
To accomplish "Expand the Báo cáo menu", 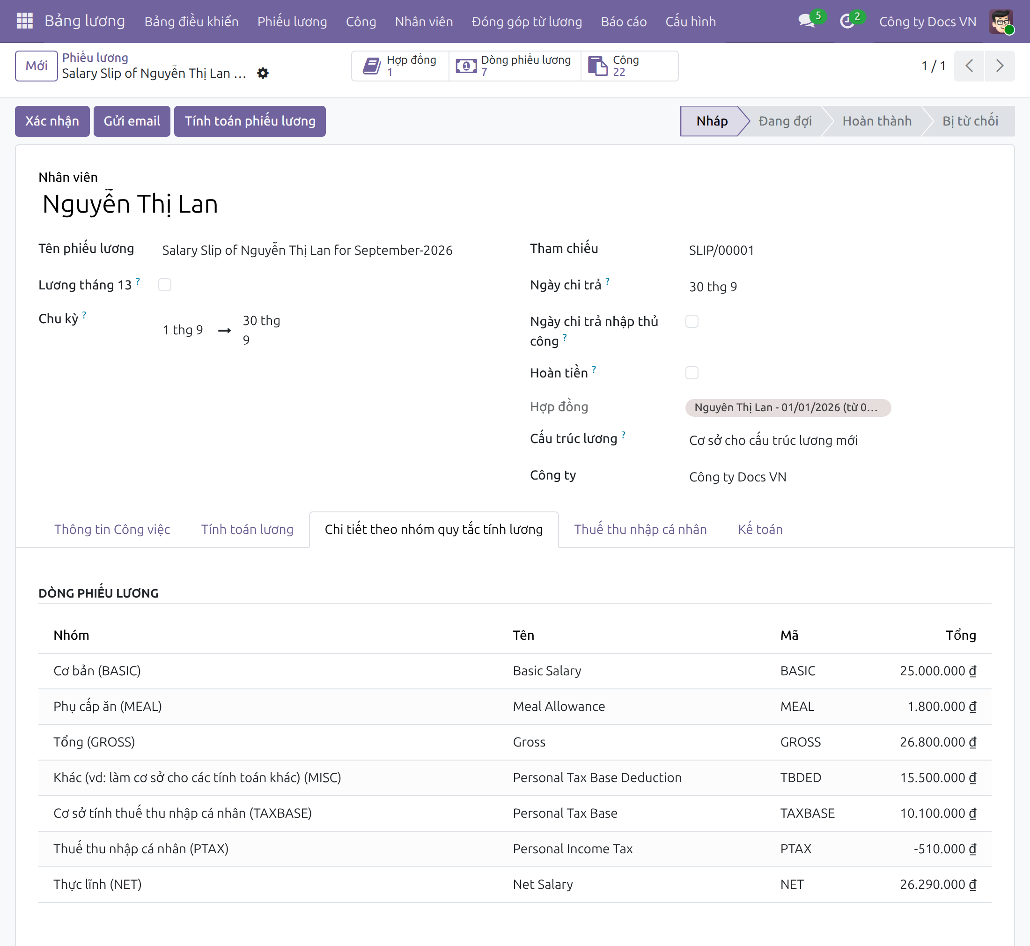I will coord(623,22).
